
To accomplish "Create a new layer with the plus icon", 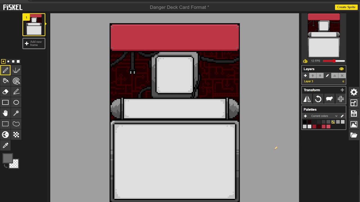I will coord(305,75).
